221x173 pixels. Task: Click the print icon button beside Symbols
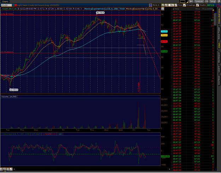click(207, 1)
